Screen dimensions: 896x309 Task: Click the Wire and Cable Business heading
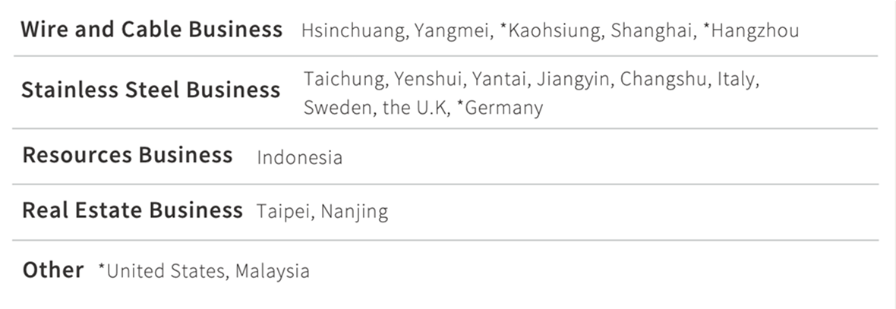coord(151,30)
